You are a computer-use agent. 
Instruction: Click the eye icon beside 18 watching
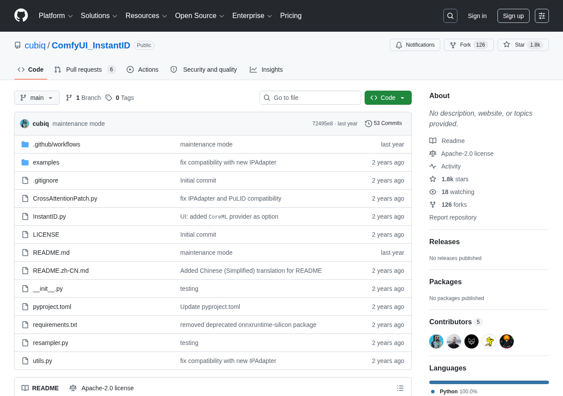433,192
